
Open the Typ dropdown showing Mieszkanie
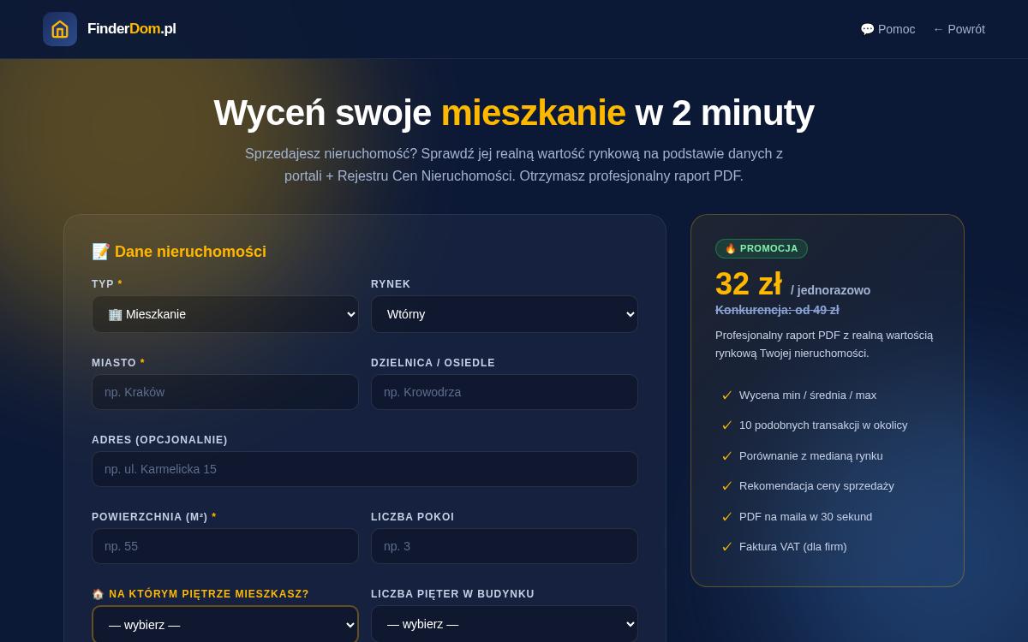coord(225,314)
